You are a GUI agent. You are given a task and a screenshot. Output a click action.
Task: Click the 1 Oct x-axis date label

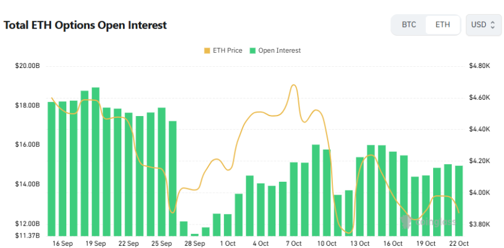pyautogui.click(x=227, y=243)
